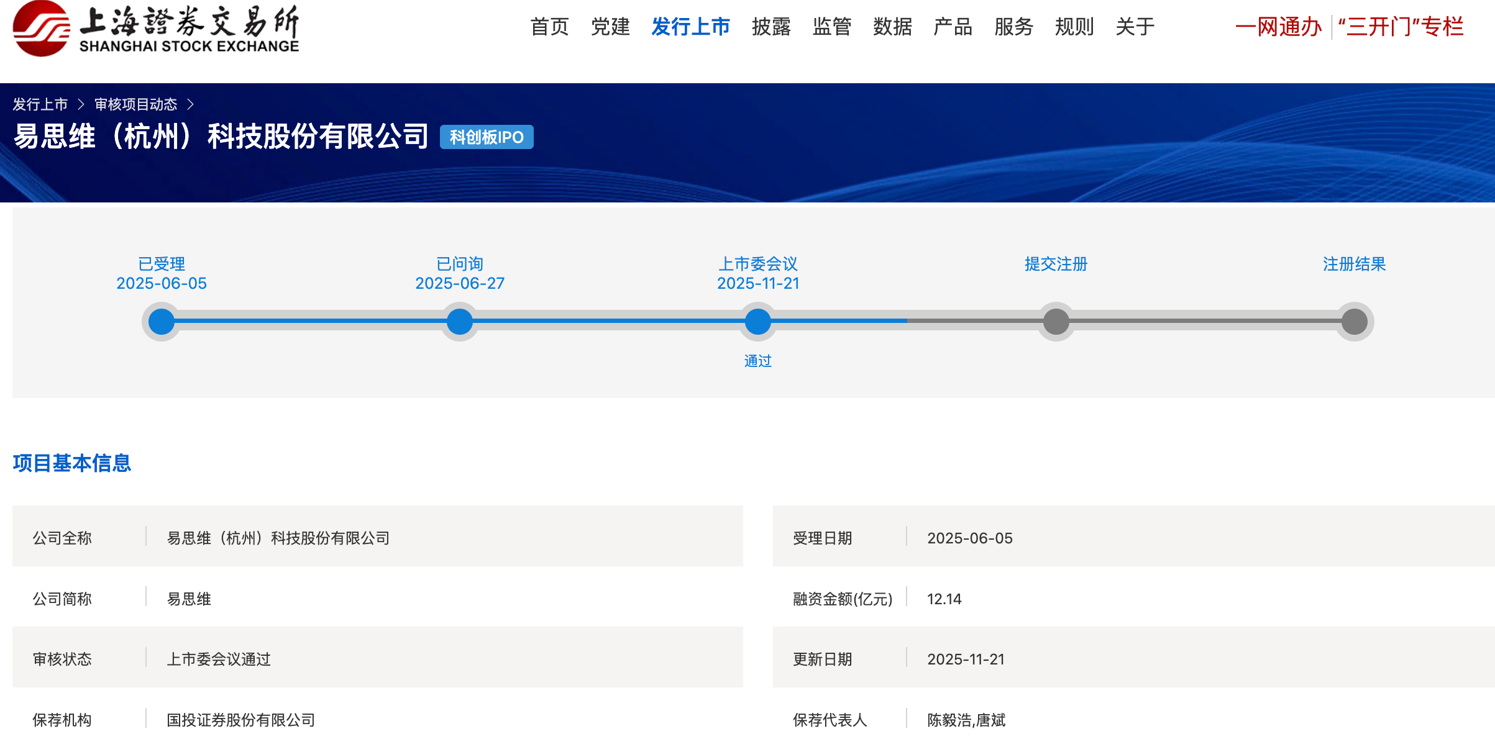Click the 服务 navigation item
The width and height of the screenshot is (1495, 739).
tap(1013, 27)
